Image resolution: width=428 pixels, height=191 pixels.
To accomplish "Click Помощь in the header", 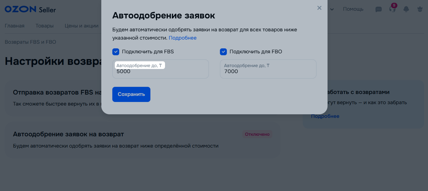I will [353, 9].
